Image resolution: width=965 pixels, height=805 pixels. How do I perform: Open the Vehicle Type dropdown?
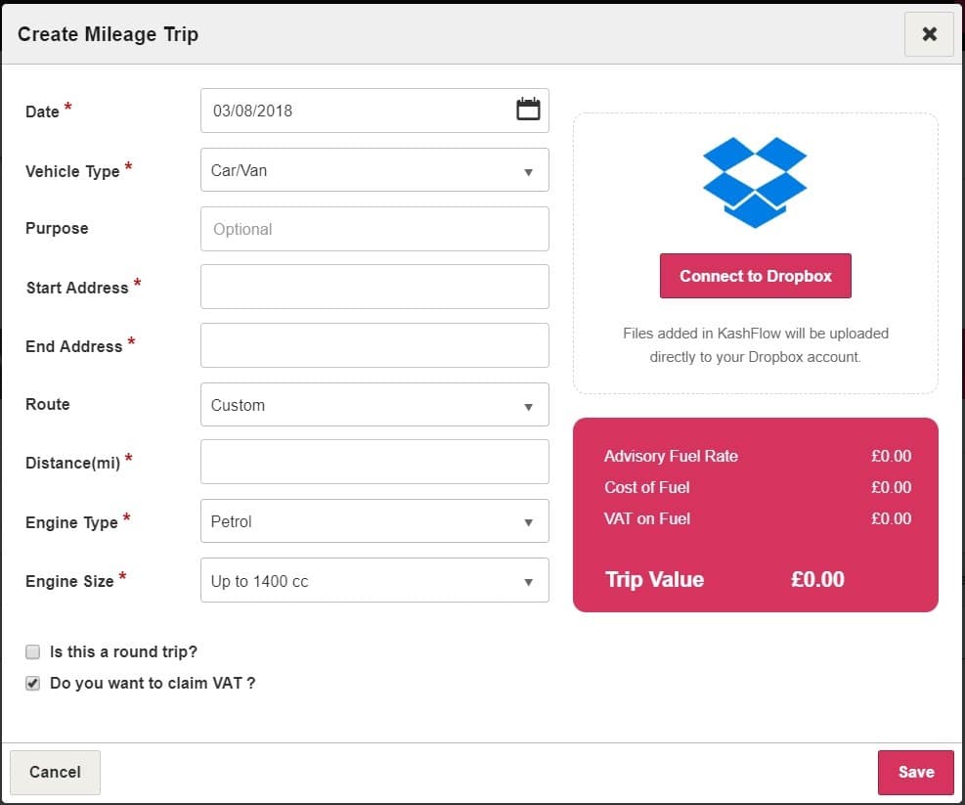374,170
